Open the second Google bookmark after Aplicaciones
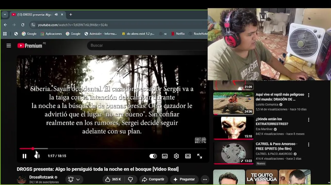 pos(73,34)
